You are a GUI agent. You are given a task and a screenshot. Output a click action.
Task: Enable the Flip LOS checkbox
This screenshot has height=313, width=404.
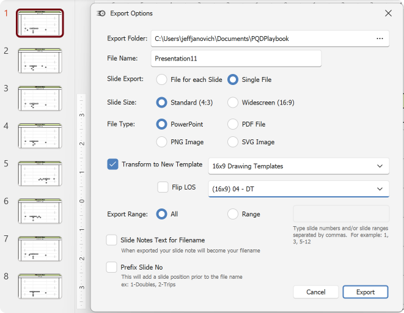click(163, 187)
